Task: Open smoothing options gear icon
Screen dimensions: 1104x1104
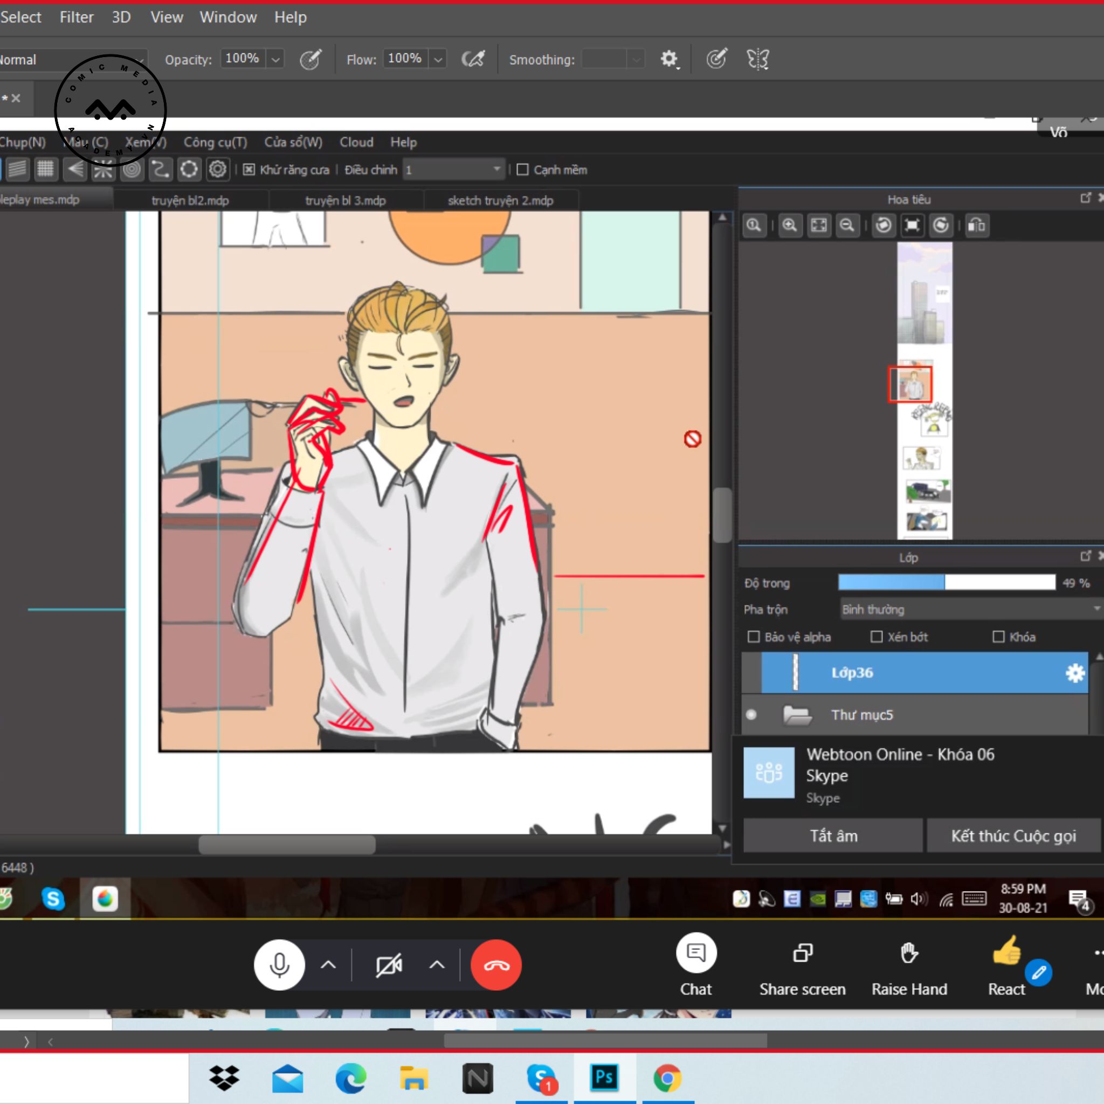Action: pos(668,59)
